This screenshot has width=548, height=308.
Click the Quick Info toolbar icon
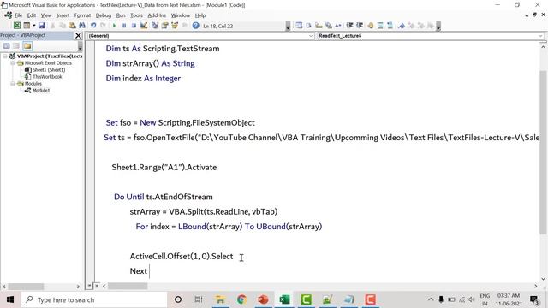click(319, 26)
